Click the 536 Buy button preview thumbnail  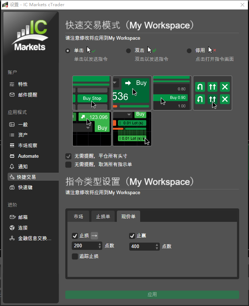click(132, 93)
